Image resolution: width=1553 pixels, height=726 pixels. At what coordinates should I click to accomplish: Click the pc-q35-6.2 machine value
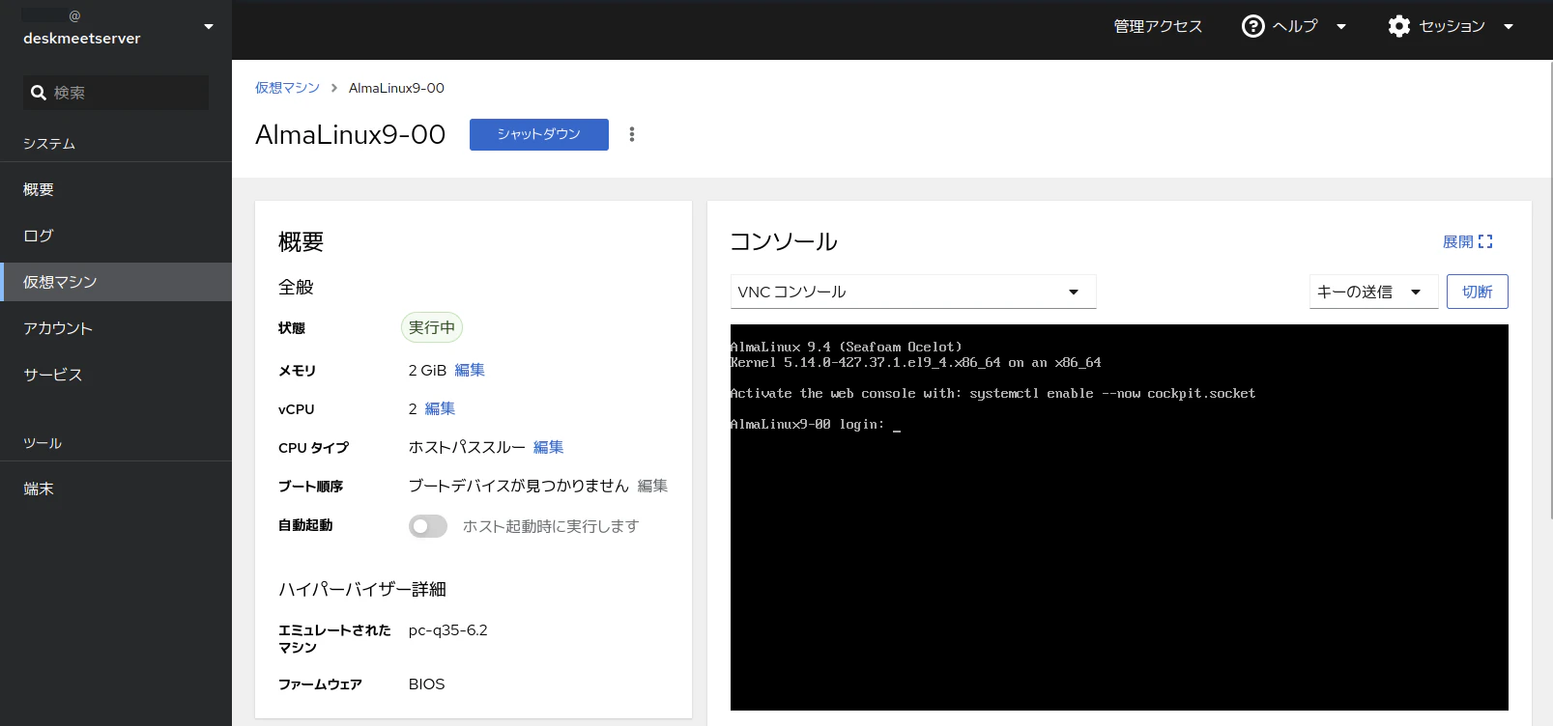coord(448,630)
